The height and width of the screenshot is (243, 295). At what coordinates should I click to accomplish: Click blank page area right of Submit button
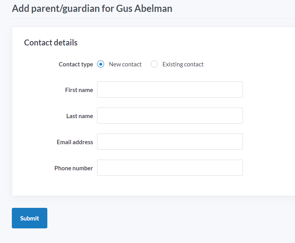coord(169,218)
